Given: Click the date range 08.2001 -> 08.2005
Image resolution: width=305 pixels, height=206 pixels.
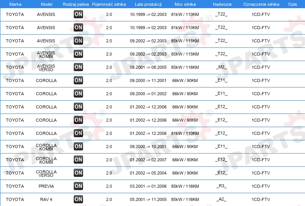Looking at the screenshot, I should (x=148, y=67).
